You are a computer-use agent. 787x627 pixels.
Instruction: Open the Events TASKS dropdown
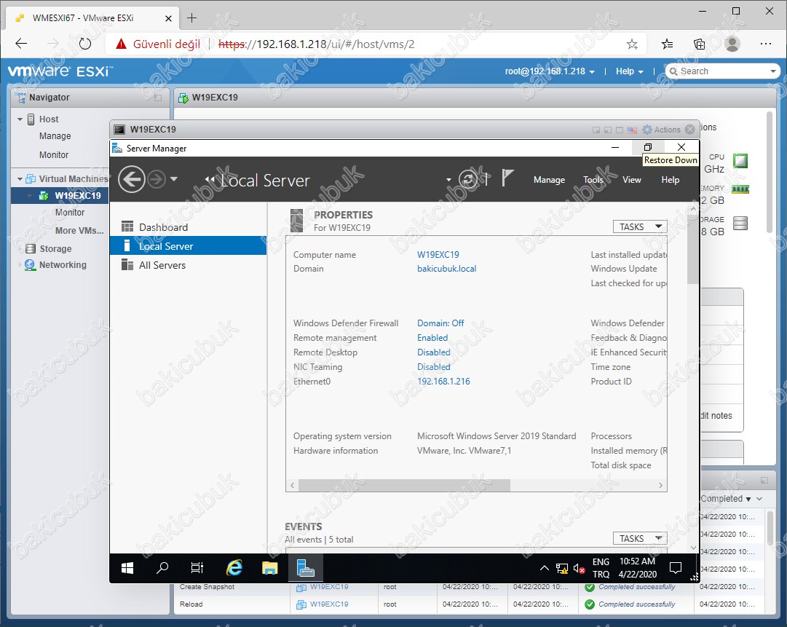click(x=640, y=538)
